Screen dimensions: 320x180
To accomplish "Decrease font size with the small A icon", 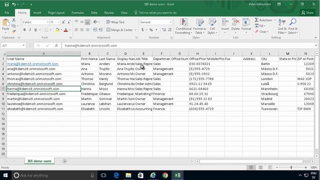I will 69,22.
